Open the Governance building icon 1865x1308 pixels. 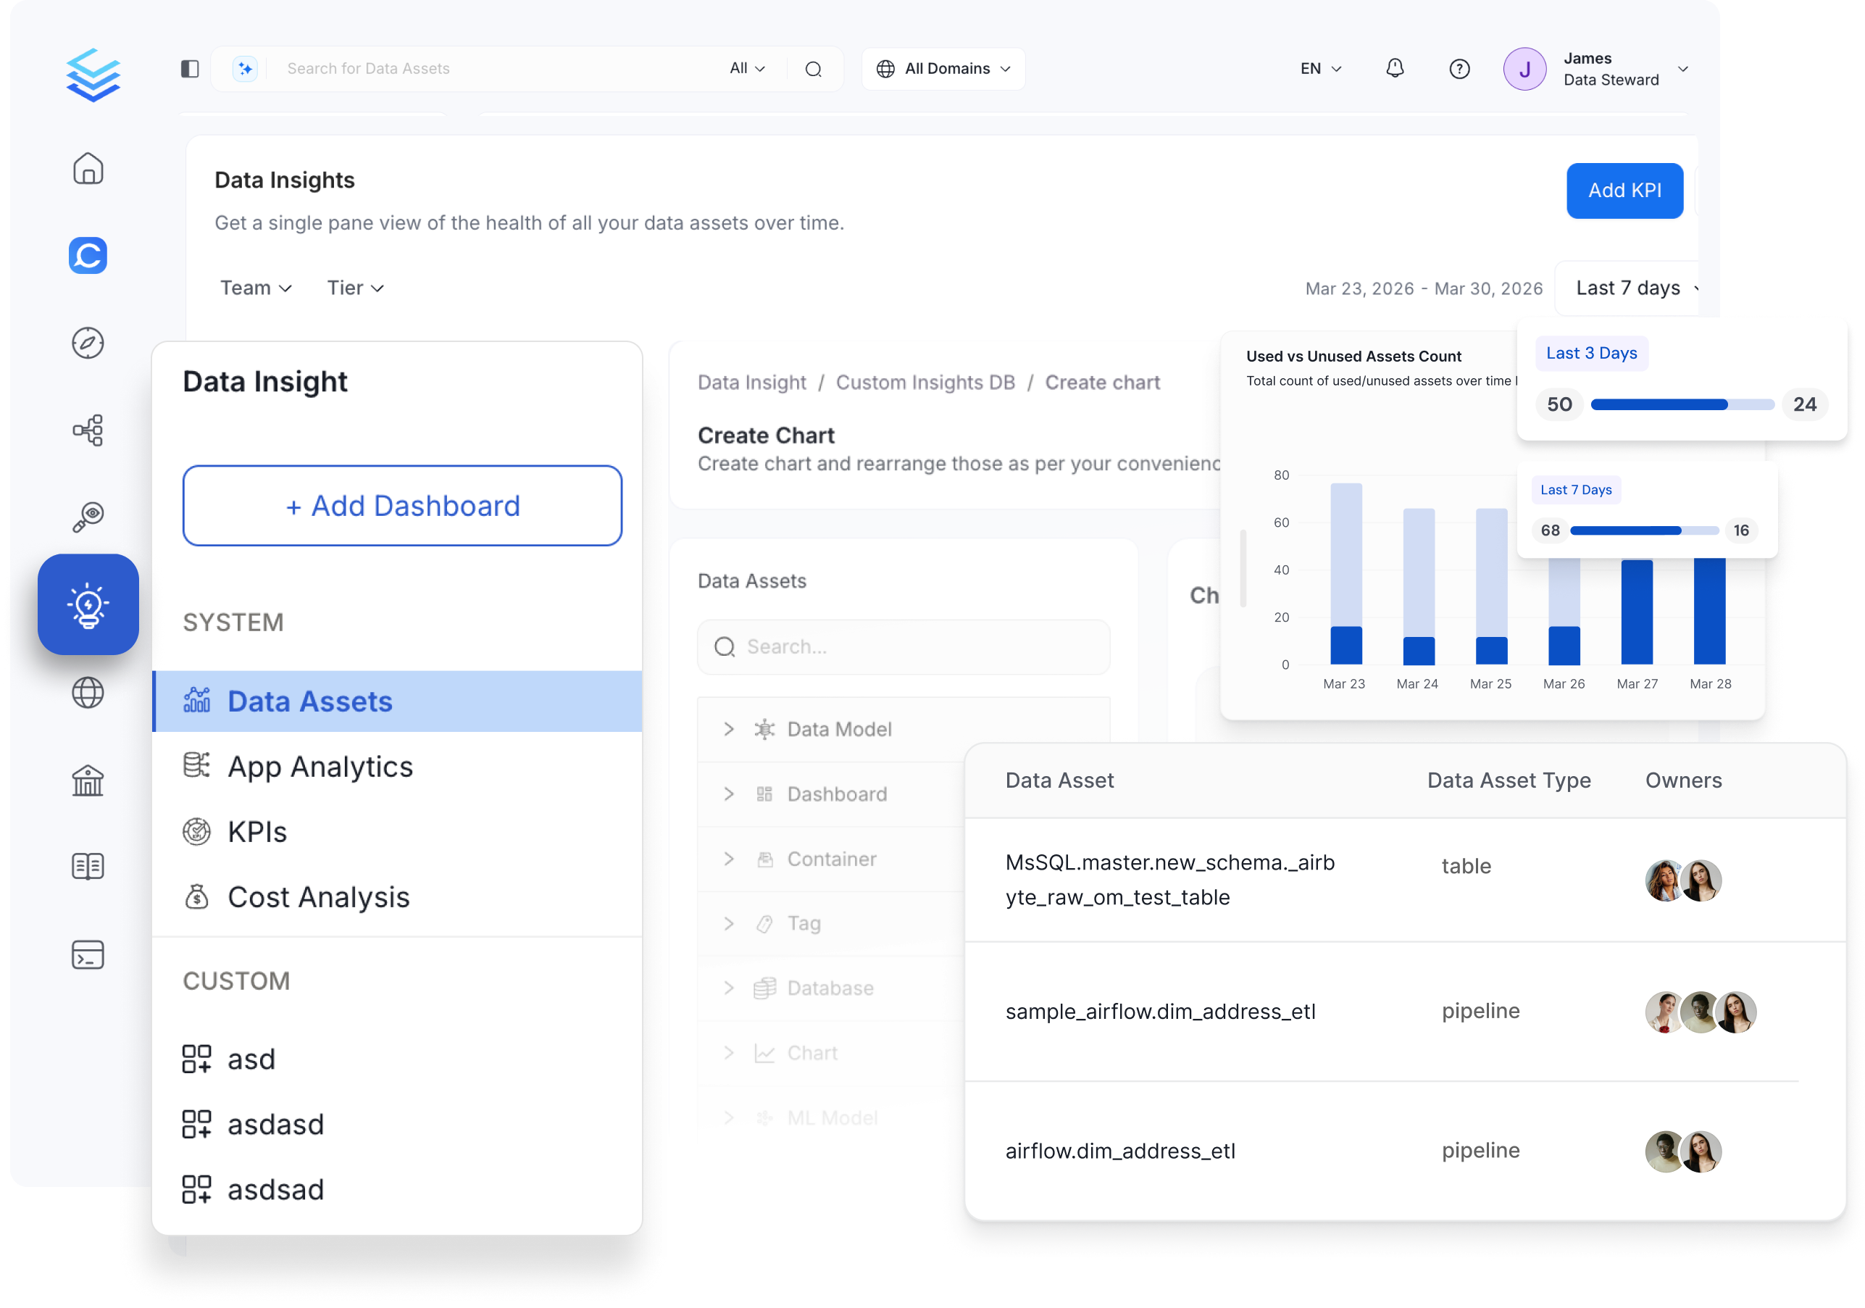(88, 780)
